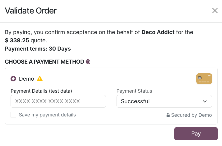
Task: Click the gold credit card icon
Action: pyautogui.click(x=204, y=79)
